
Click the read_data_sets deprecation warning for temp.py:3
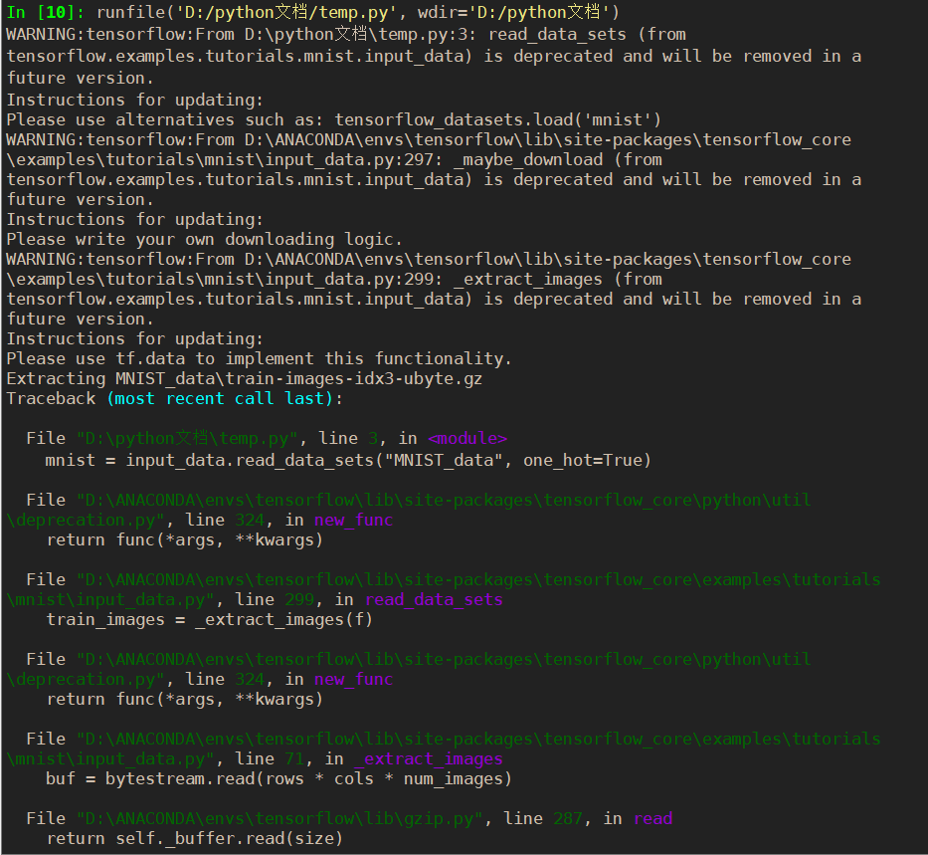pyautogui.click(x=434, y=57)
